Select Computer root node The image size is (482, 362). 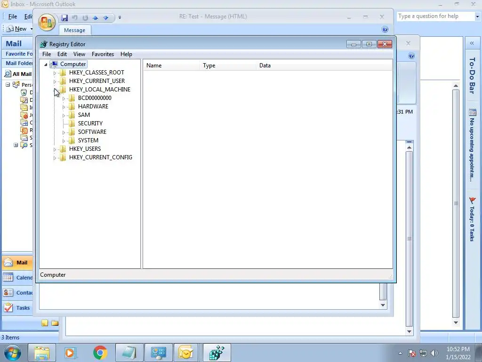tap(73, 64)
